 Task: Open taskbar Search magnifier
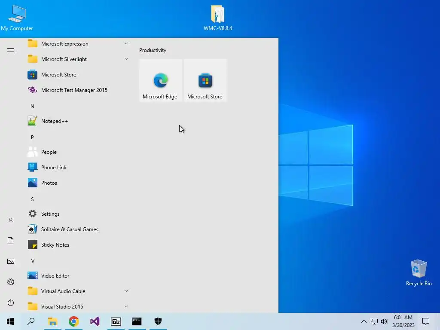tap(31, 321)
